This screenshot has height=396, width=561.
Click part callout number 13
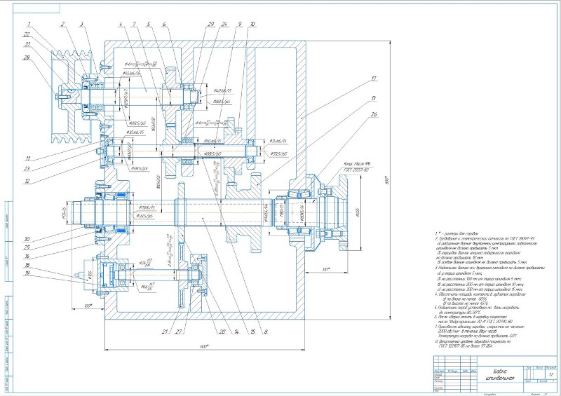tap(374, 97)
